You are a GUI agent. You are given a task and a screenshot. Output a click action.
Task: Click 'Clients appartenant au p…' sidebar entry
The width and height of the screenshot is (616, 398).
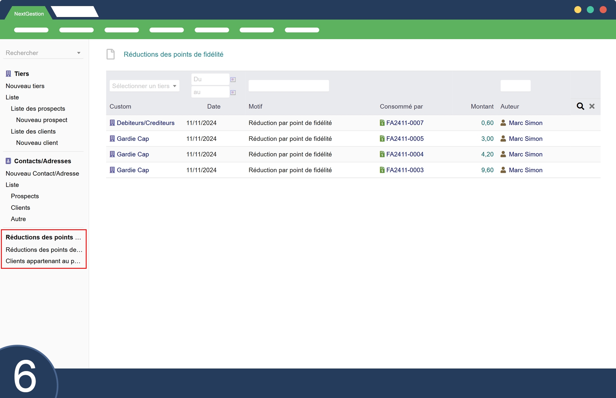tap(43, 261)
